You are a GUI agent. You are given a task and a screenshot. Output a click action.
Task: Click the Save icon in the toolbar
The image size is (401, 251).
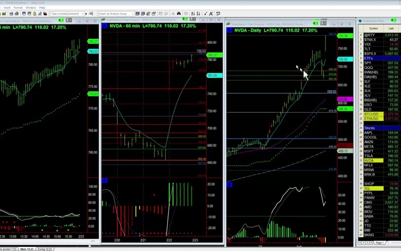tap(11, 14)
